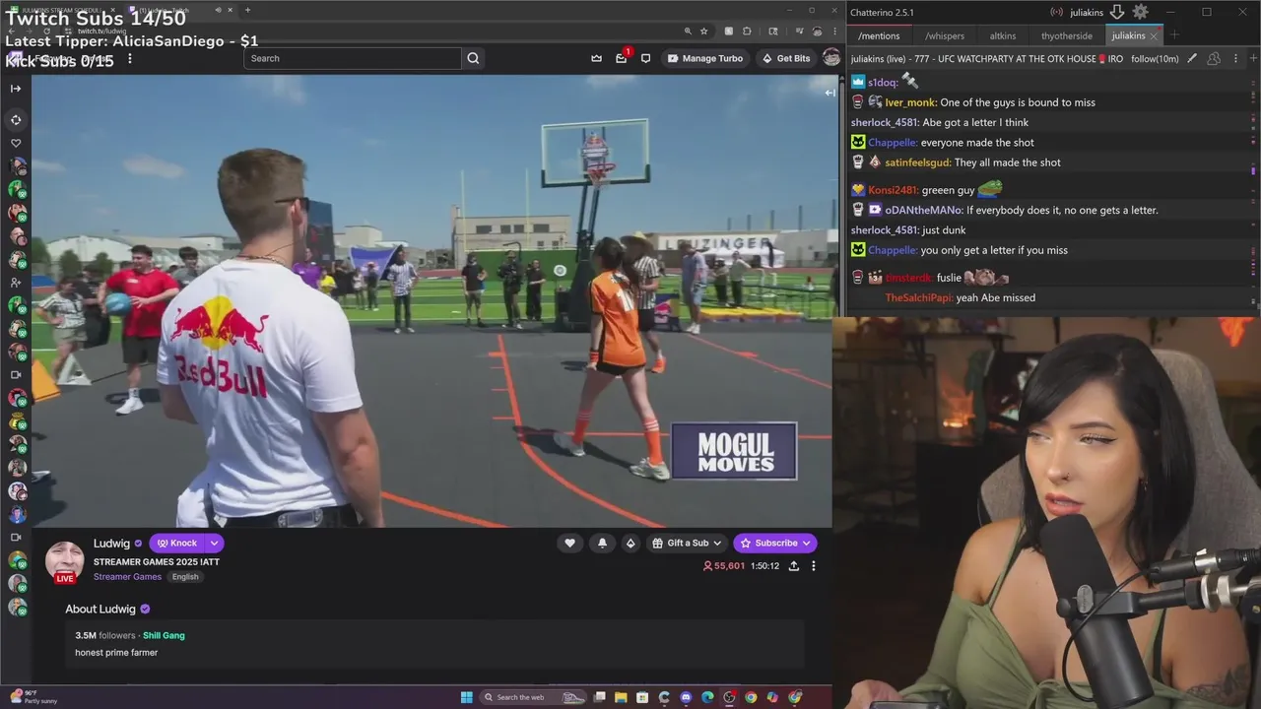Close the juliakins tab in Chatterino

pos(1154,36)
